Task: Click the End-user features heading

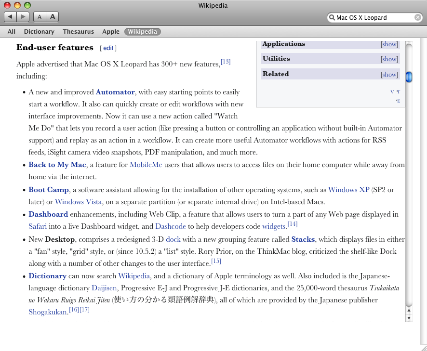Action: pos(55,48)
